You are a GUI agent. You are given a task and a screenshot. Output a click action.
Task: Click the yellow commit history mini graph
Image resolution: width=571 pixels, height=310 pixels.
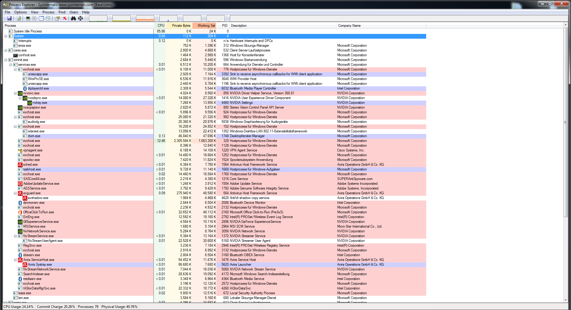click(122, 18)
